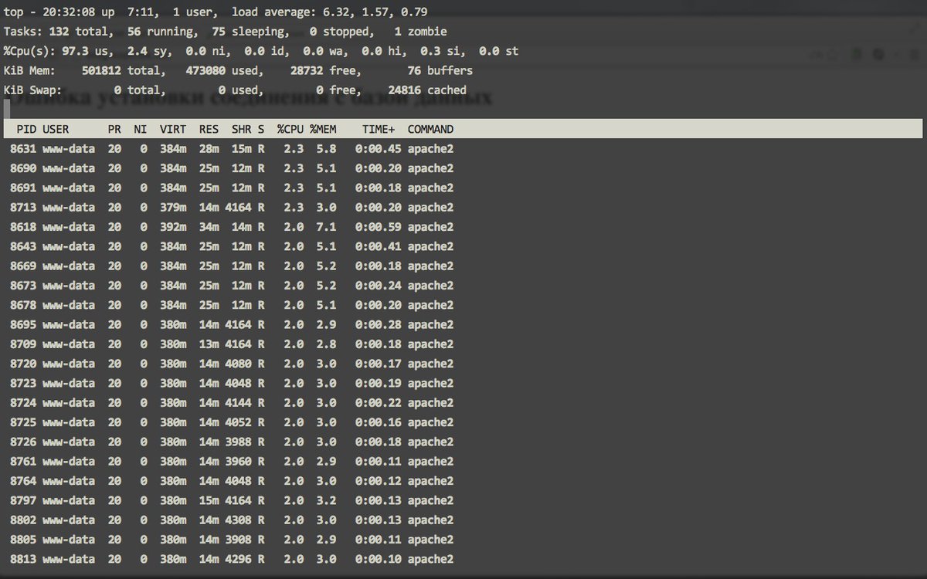Select PID 8690 in the process list

point(23,168)
